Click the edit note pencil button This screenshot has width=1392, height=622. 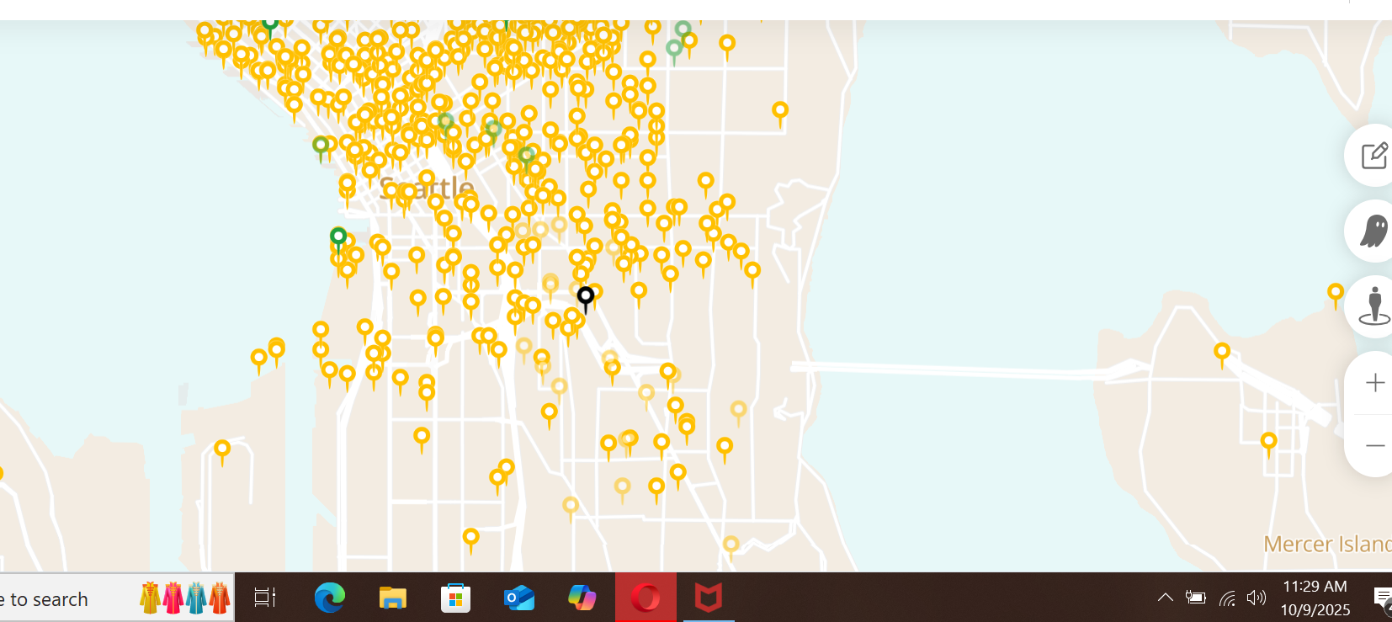[x=1373, y=156]
